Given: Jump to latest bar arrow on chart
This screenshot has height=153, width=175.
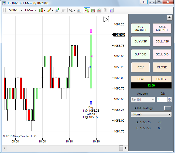Looking at the screenshot, I should [x=106, y=19].
